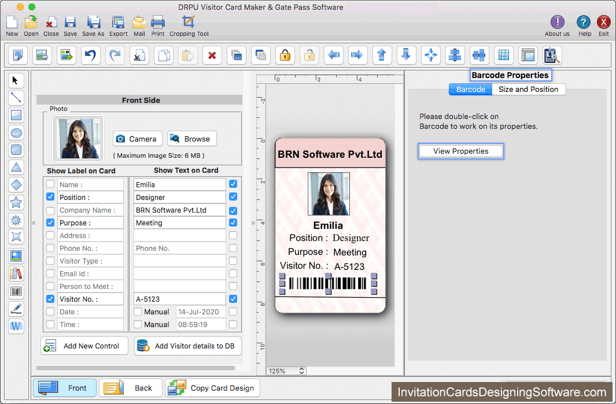This screenshot has height=404, width=616.
Task: Select the WordArt W tool
Action: [x=16, y=326]
